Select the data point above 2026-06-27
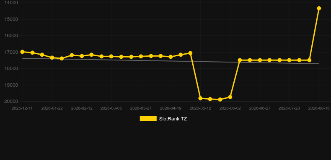The width and height of the screenshot is (331, 160). [x=260, y=60]
